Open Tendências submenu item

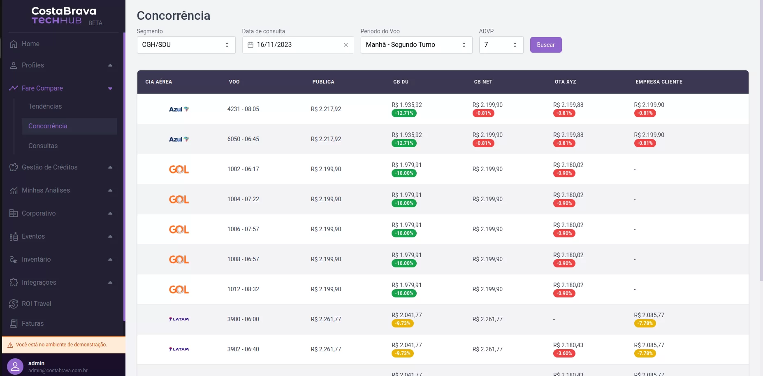[45, 107]
